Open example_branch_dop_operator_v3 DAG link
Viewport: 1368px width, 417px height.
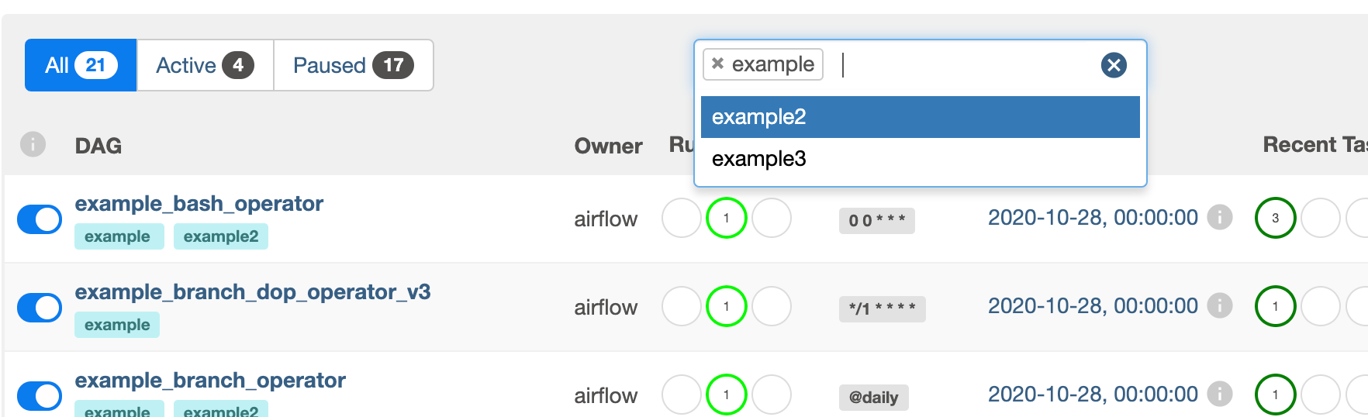pyautogui.click(x=252, y=292)
